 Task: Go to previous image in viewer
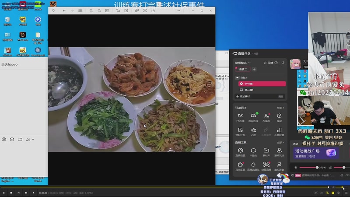[64, 11]
